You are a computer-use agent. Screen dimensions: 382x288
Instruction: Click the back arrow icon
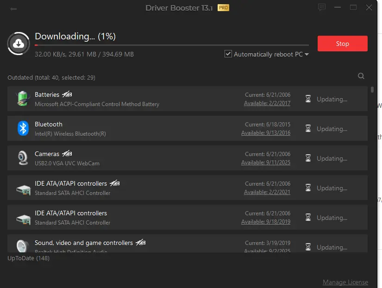pos(13,9)
